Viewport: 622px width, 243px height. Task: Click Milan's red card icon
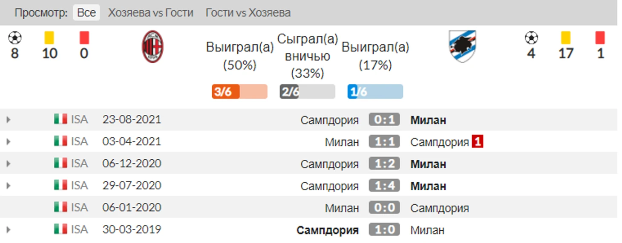pyautogui.click(x=84, y=38)
